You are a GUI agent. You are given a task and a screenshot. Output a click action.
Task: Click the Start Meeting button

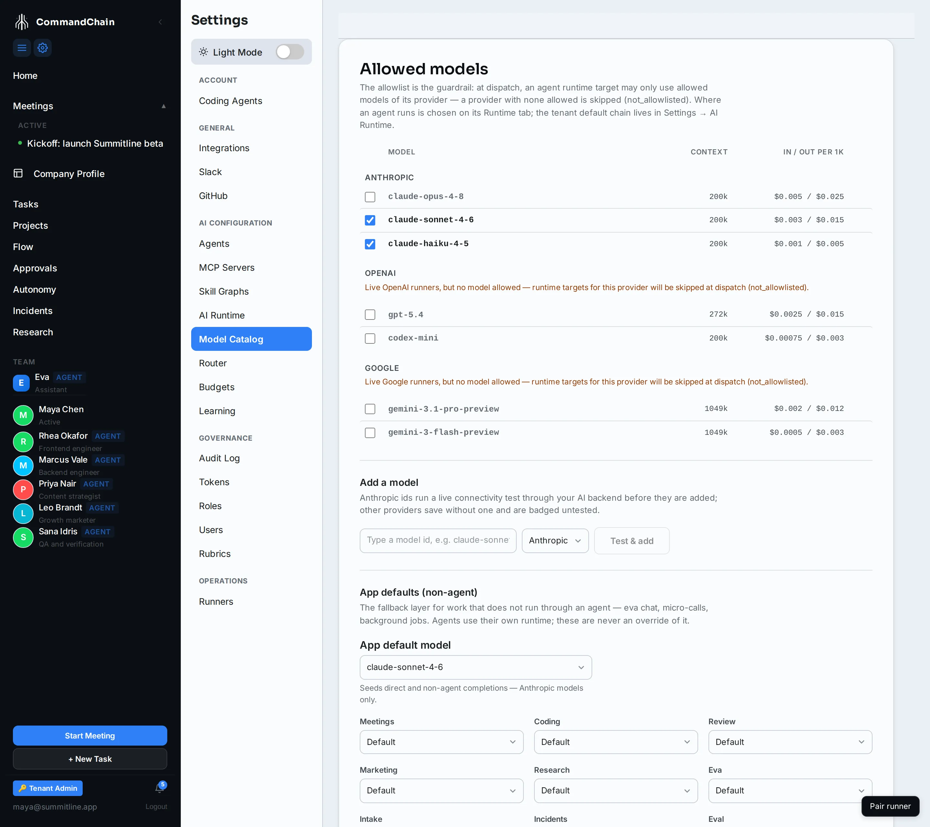(x=90, y=736)
